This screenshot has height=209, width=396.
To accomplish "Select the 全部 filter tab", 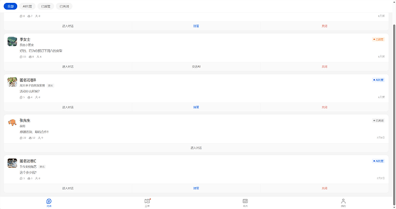I will 10,6.
